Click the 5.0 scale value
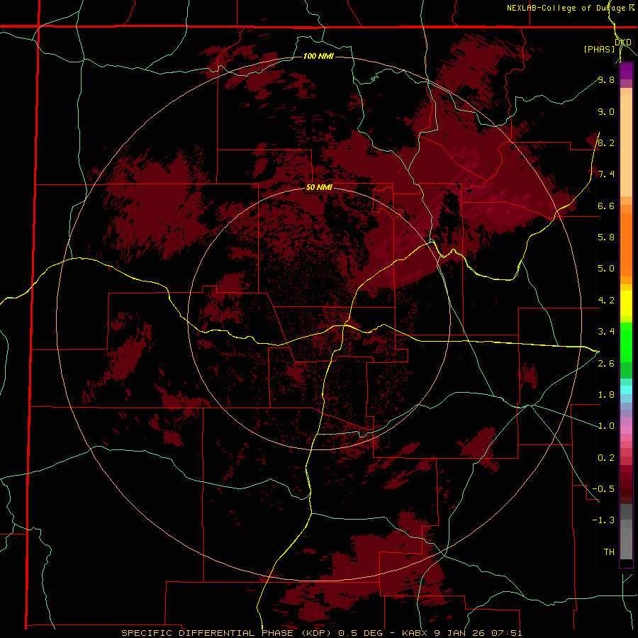 (606, 269)
